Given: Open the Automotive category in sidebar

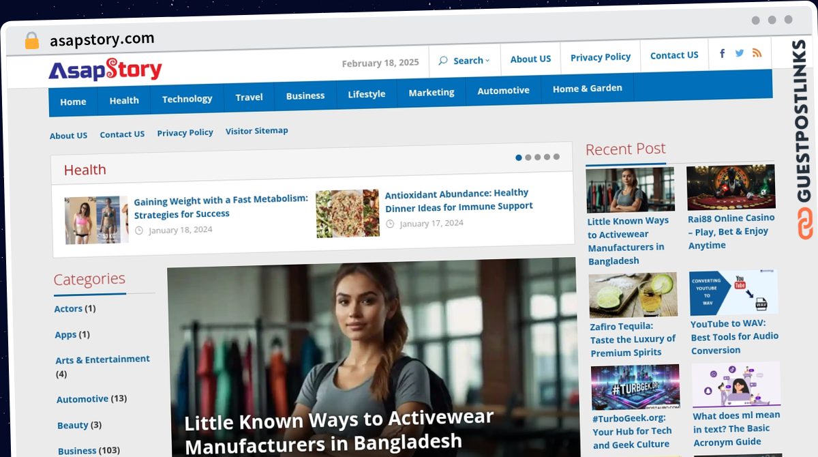Looking at the screenshot, I should pos(82,399).
